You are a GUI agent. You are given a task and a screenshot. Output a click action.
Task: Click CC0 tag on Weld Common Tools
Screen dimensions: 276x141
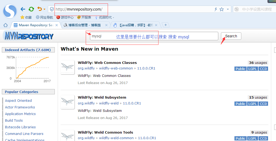(x=263, y=139)
